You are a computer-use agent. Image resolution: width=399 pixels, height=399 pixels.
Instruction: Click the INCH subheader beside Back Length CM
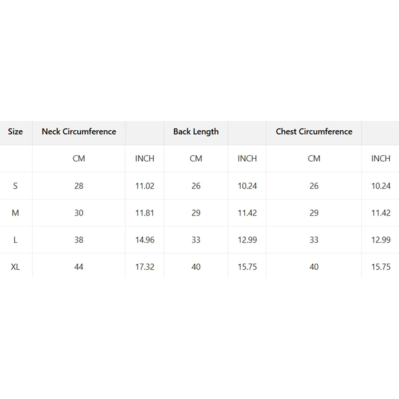click(x=247, y=159)
